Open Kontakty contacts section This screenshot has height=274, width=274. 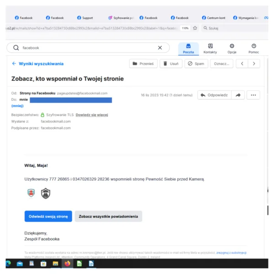210,48
